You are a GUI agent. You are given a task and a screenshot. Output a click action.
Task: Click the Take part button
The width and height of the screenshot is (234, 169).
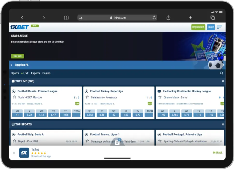(17, 56)
